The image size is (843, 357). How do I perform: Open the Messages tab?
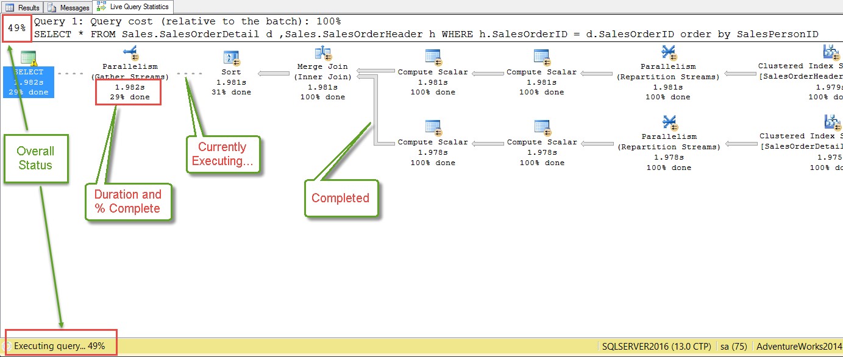[x=69, y=7]
